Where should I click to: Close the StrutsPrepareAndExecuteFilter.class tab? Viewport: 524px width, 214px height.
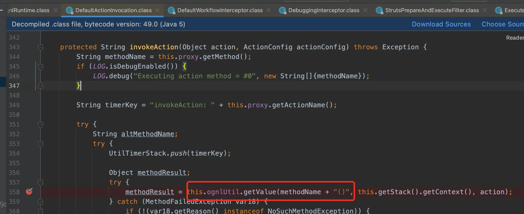click(485, 10)
